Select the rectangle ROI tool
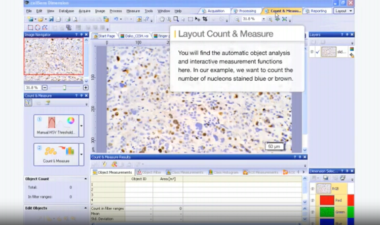Screen dimensions: 380x225 coord(30,27)
